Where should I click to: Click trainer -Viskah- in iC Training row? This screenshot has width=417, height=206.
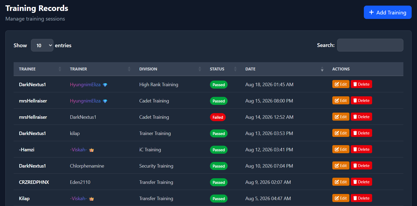point(78,150)
